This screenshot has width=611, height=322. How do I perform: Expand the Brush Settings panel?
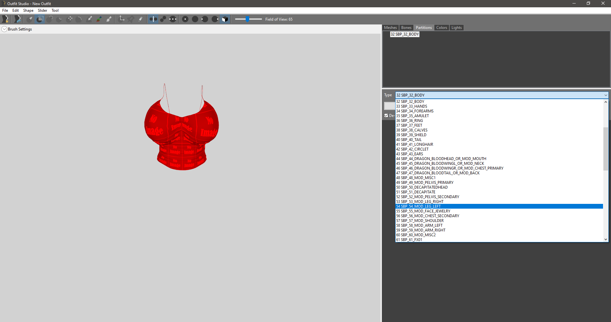4,29
